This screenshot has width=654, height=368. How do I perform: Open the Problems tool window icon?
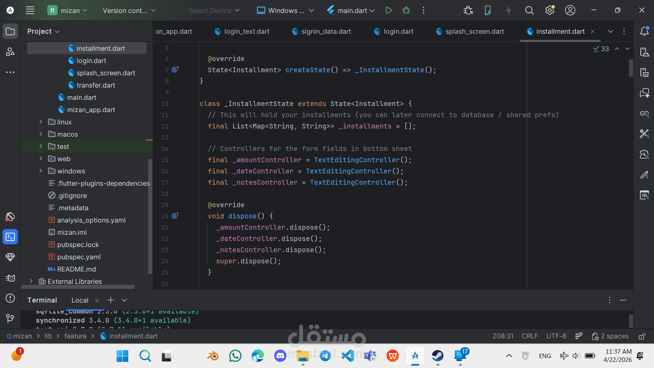(10, 298)
